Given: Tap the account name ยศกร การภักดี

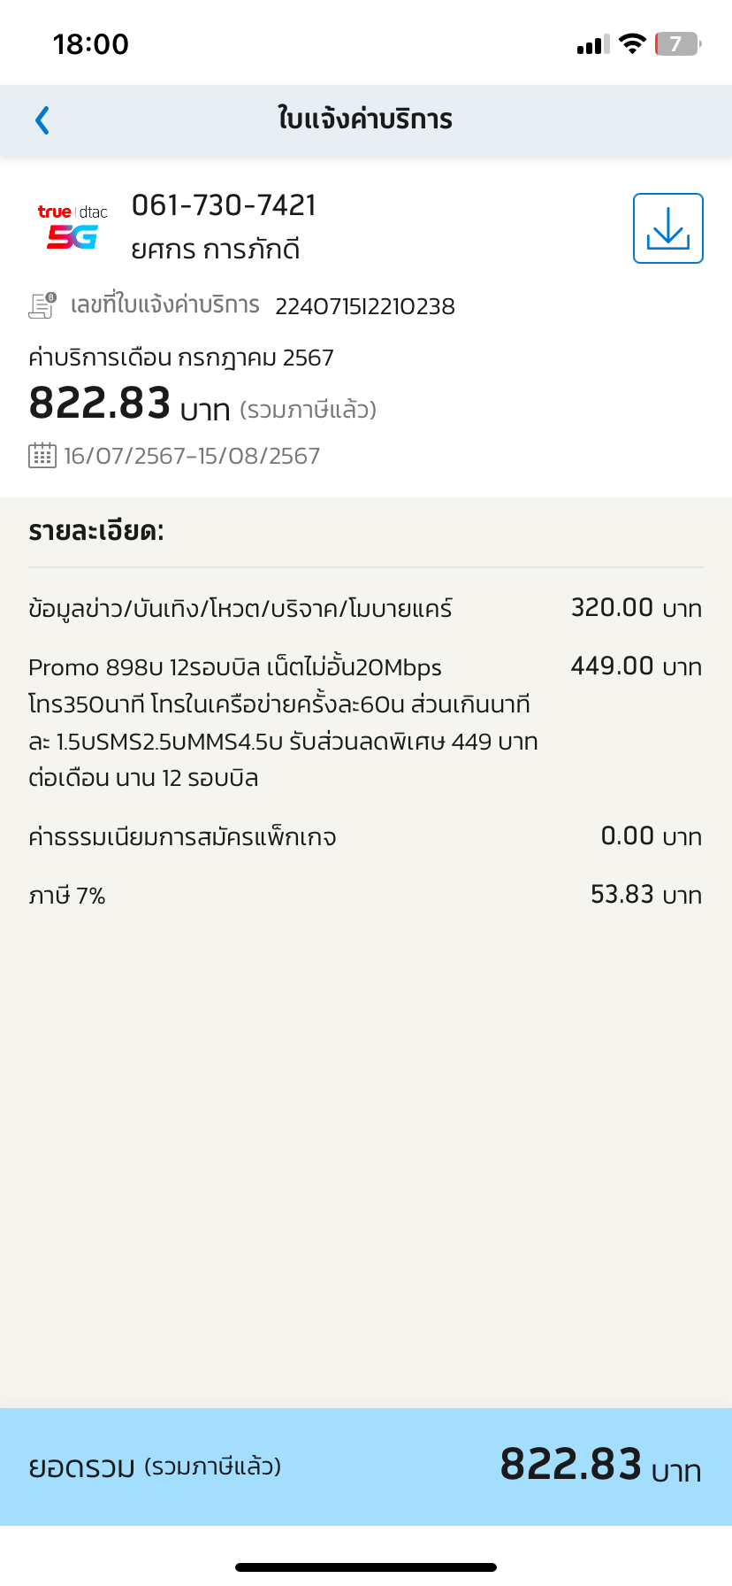Looking at the screenshot, I should pyautogui.click(x=216, y=250).
